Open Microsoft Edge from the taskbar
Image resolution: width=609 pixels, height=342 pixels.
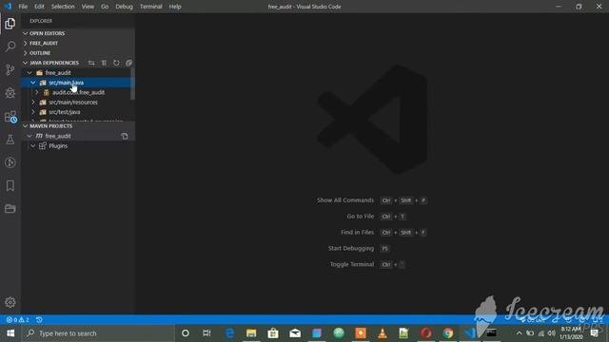click(x=229, y=333)
